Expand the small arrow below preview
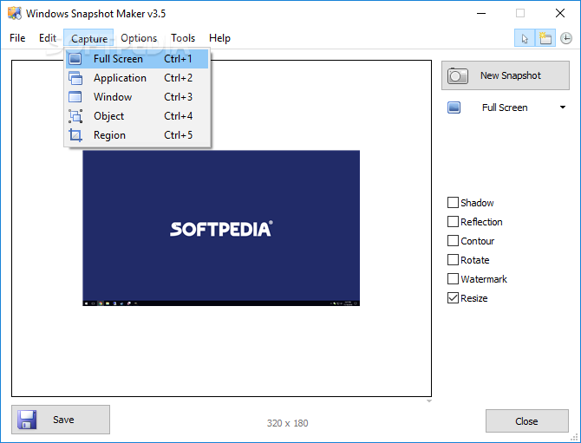The height and width of the screenshot is (443, 581). point(428,401)
